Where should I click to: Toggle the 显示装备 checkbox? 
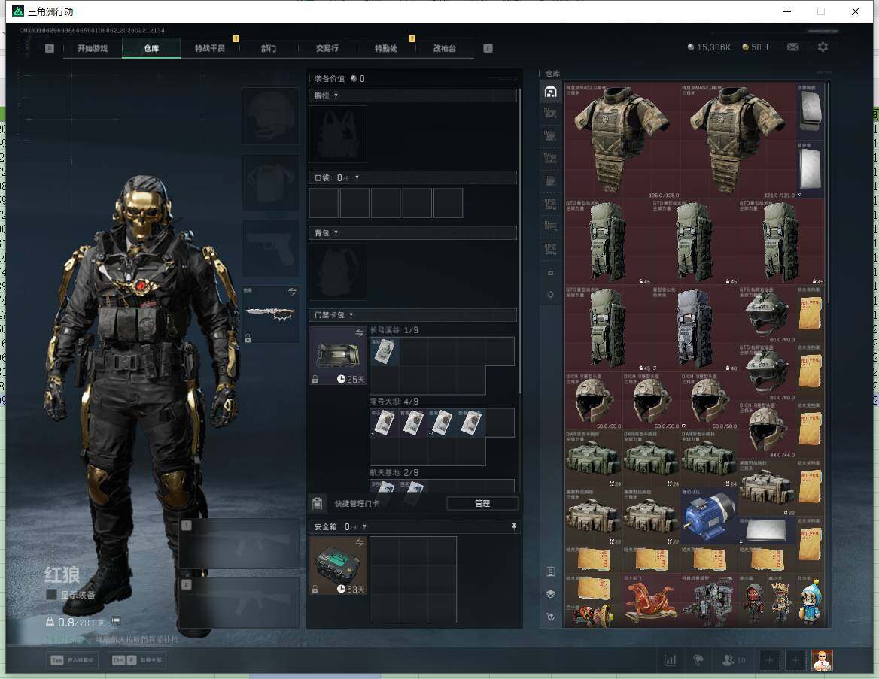51,594
